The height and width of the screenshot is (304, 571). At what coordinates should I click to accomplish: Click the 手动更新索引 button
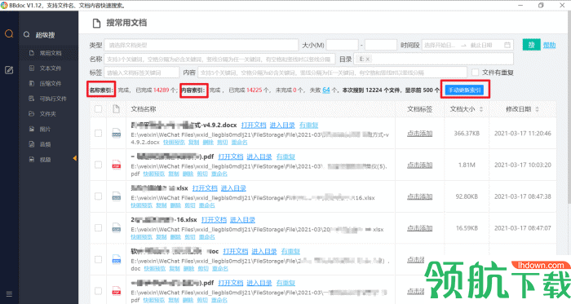(x=464, y=90)
